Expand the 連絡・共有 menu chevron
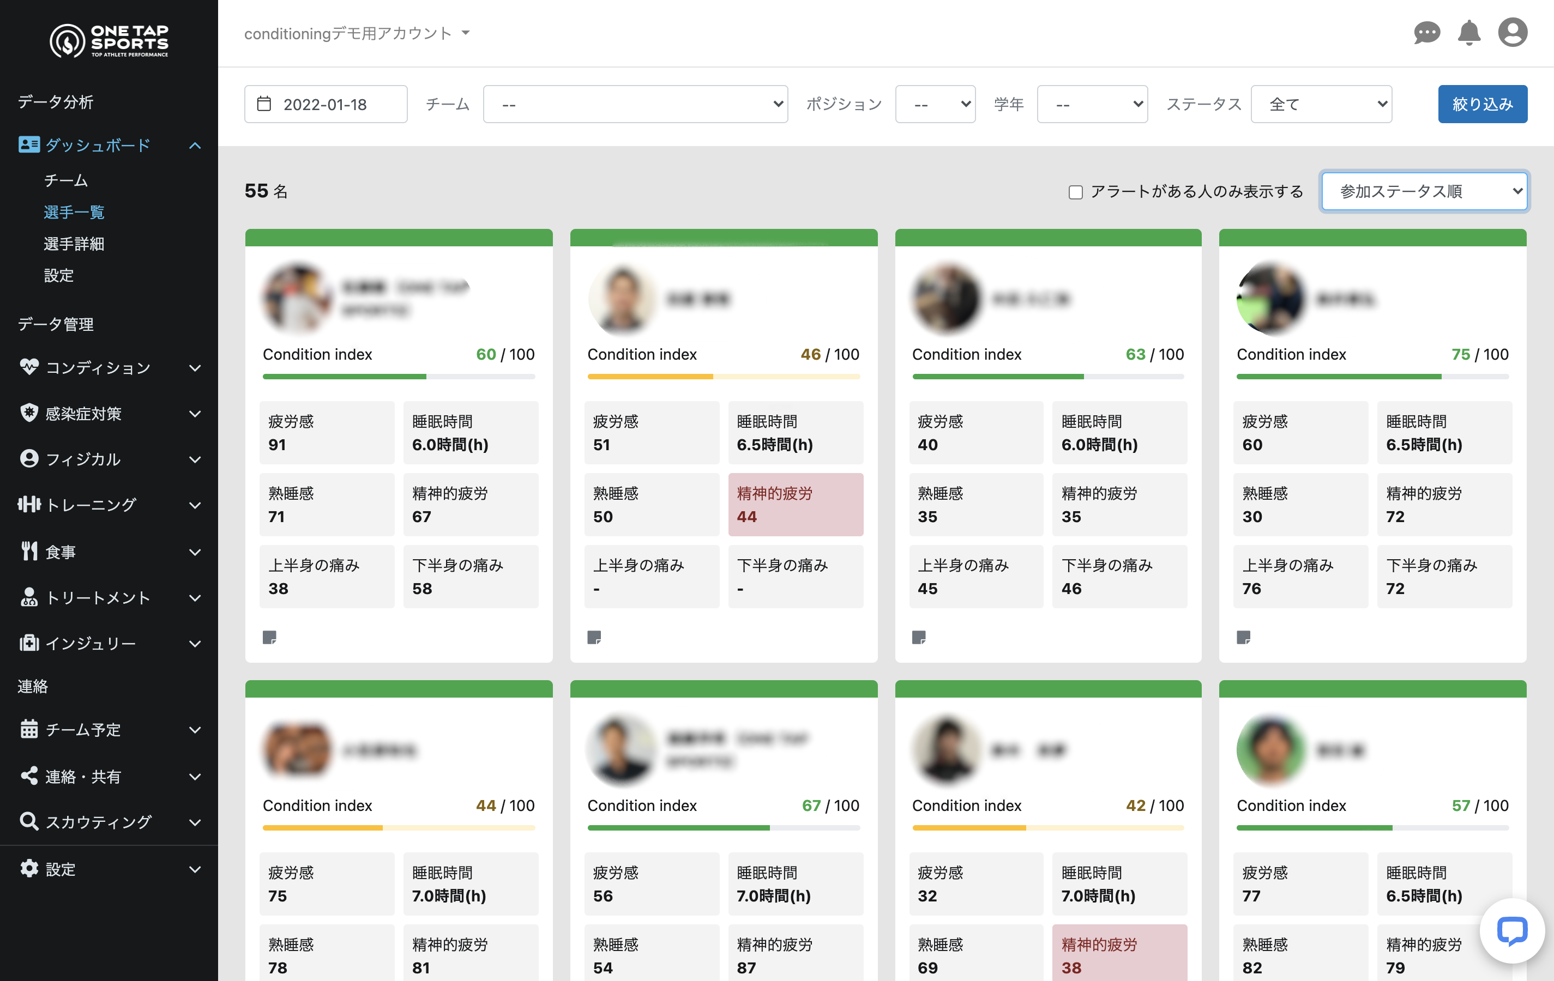The image size is (1554, 981). [x=195, y=777]
